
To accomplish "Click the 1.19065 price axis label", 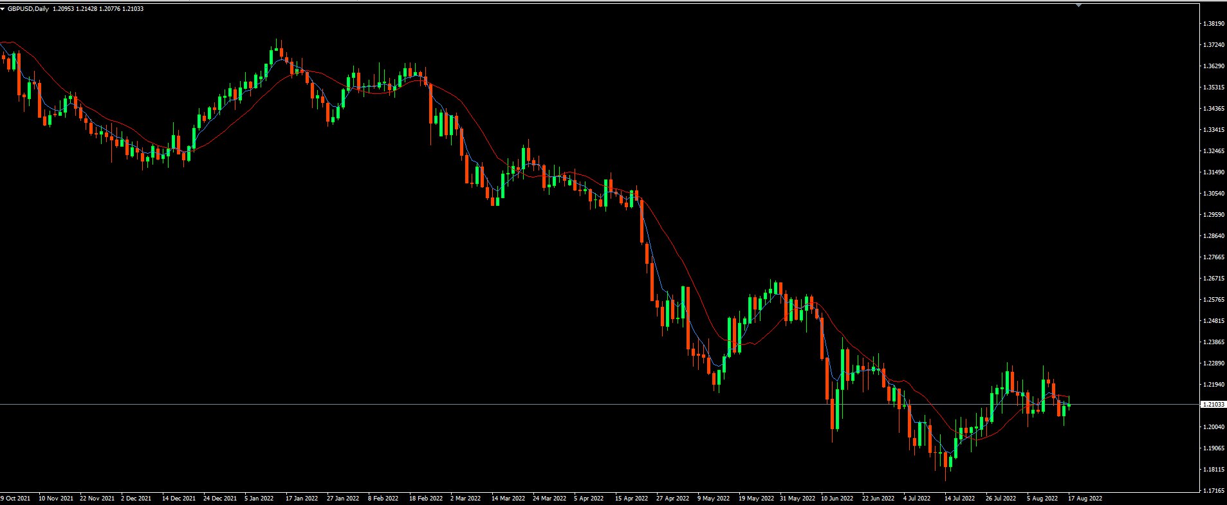I will pos(1213,448).
